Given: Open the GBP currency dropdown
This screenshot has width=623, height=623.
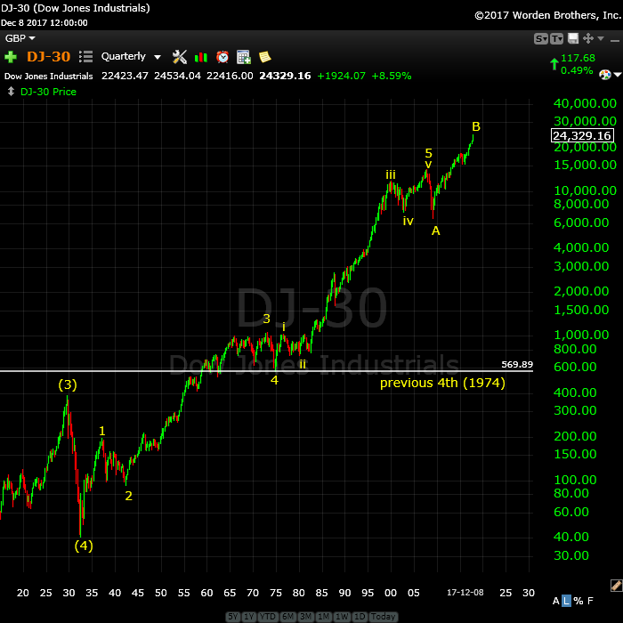Looking at the screenshot, I should click(x=20, y=38).
